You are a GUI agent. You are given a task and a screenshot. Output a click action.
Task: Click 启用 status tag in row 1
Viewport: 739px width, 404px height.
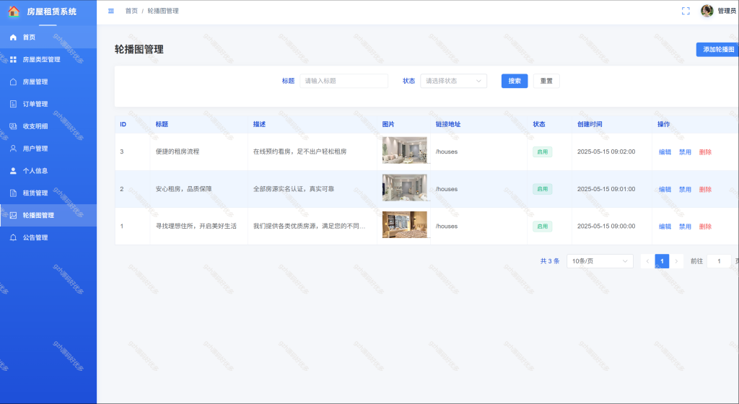point(543,227)
